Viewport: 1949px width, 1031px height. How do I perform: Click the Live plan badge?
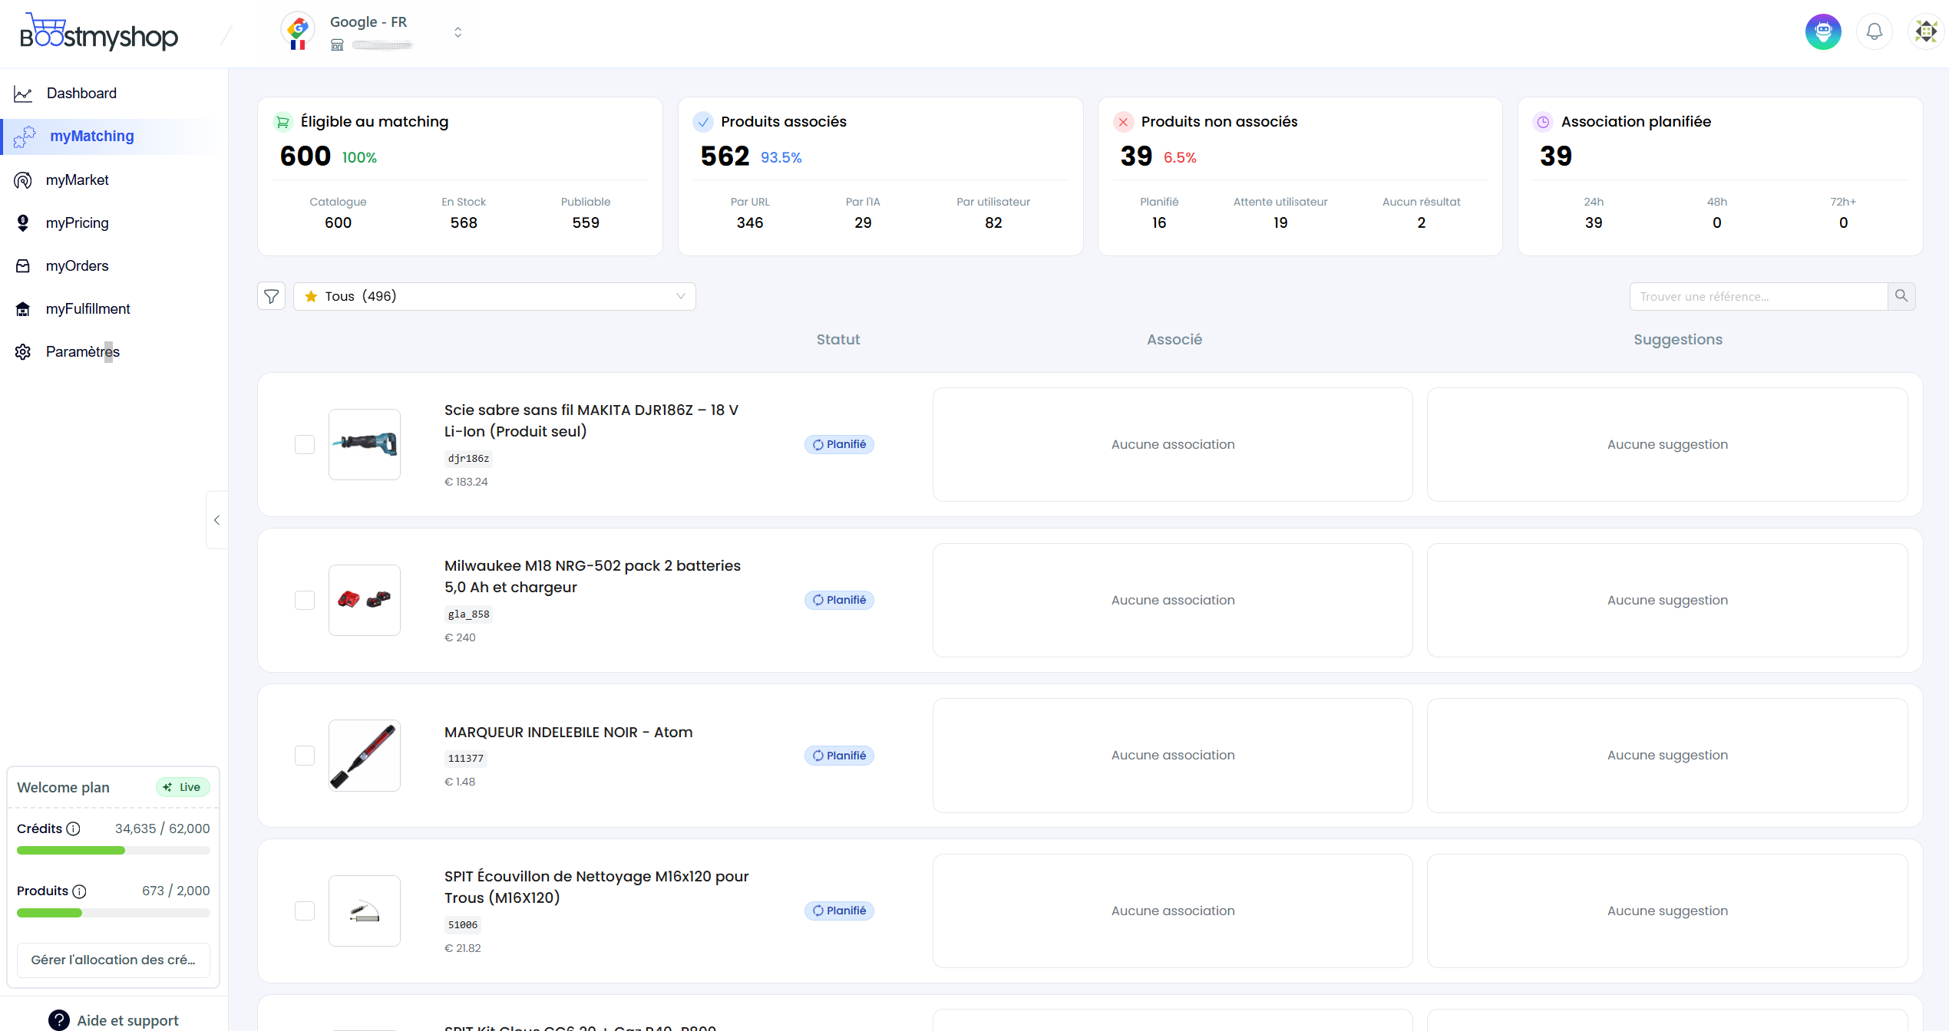pos(183,787)
